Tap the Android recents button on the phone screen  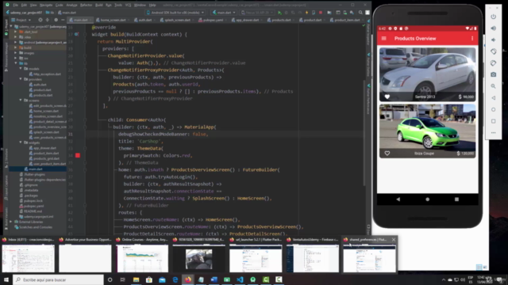click(456, 199)
